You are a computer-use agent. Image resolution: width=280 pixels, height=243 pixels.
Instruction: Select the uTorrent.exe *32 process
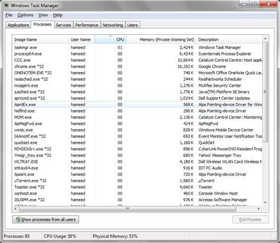[x=137, y=180]
